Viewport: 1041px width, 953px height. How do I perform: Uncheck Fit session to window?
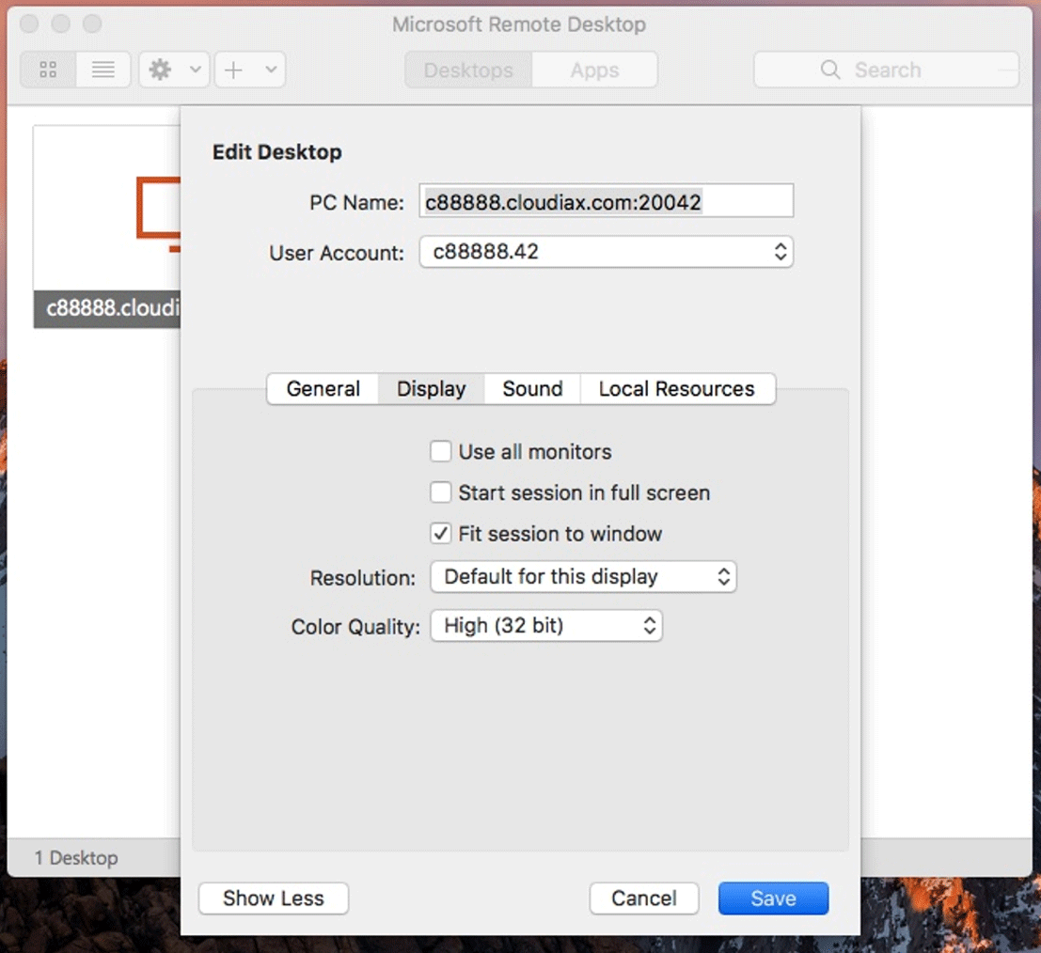click(x=441, y=534)
